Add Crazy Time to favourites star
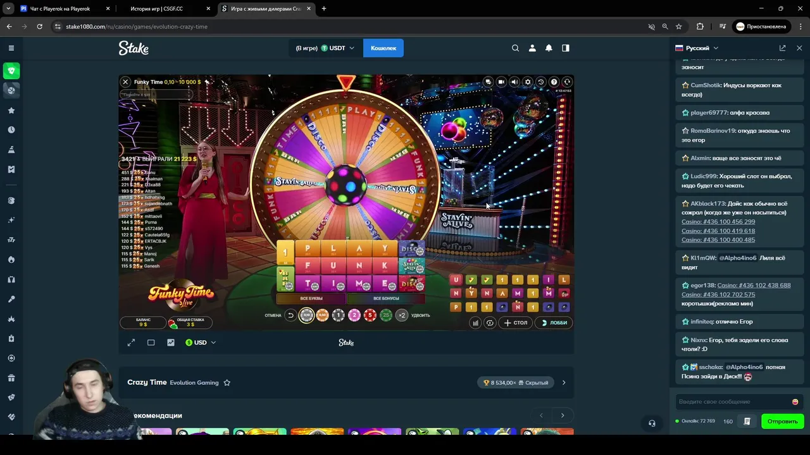The image size is (810, 455). click(x=227, y=382)
